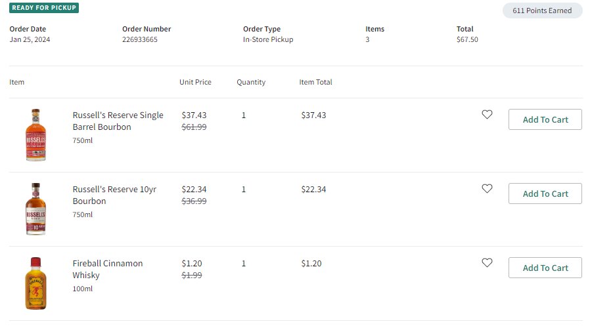Favorite Russell's Reserve 10yr Bourbon heart icon
The image size is (590, 328).
click(x=487, y=188)
